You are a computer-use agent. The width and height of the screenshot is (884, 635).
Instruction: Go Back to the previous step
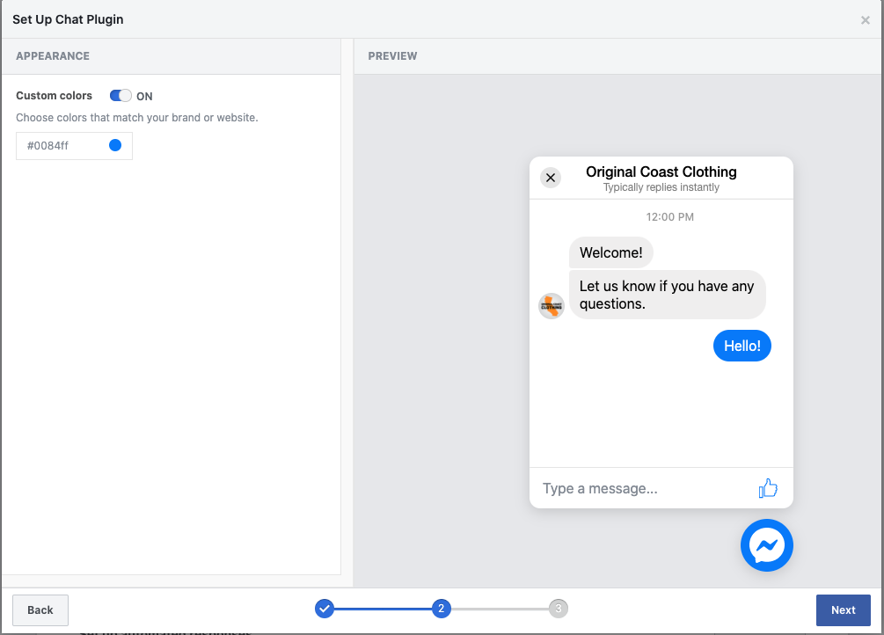click(x=40, y=610)
